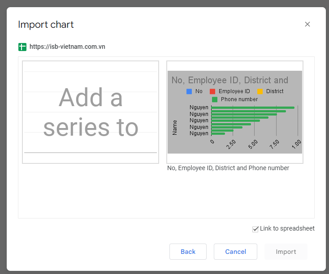Toggle the Link to spreadsheet checkbox

coord(255,229)
